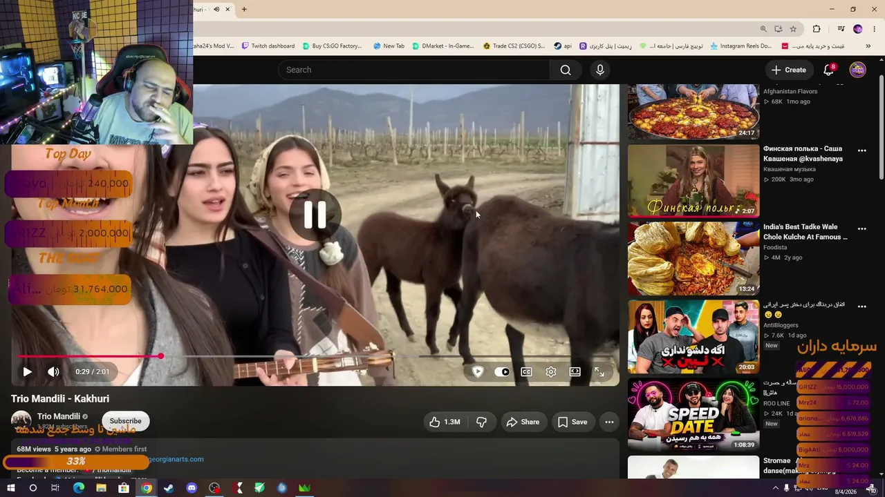Open more actions menu beside Save
The width and height of the screenshot is (885, 497).
609,422
